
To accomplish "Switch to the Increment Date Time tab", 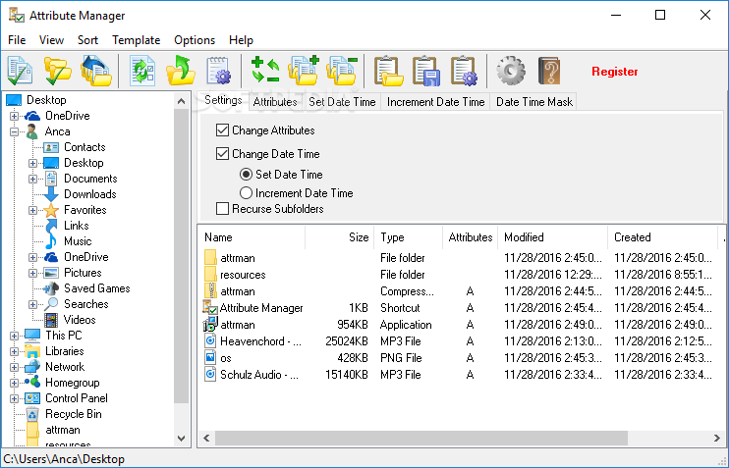I will tap(435, 102).
